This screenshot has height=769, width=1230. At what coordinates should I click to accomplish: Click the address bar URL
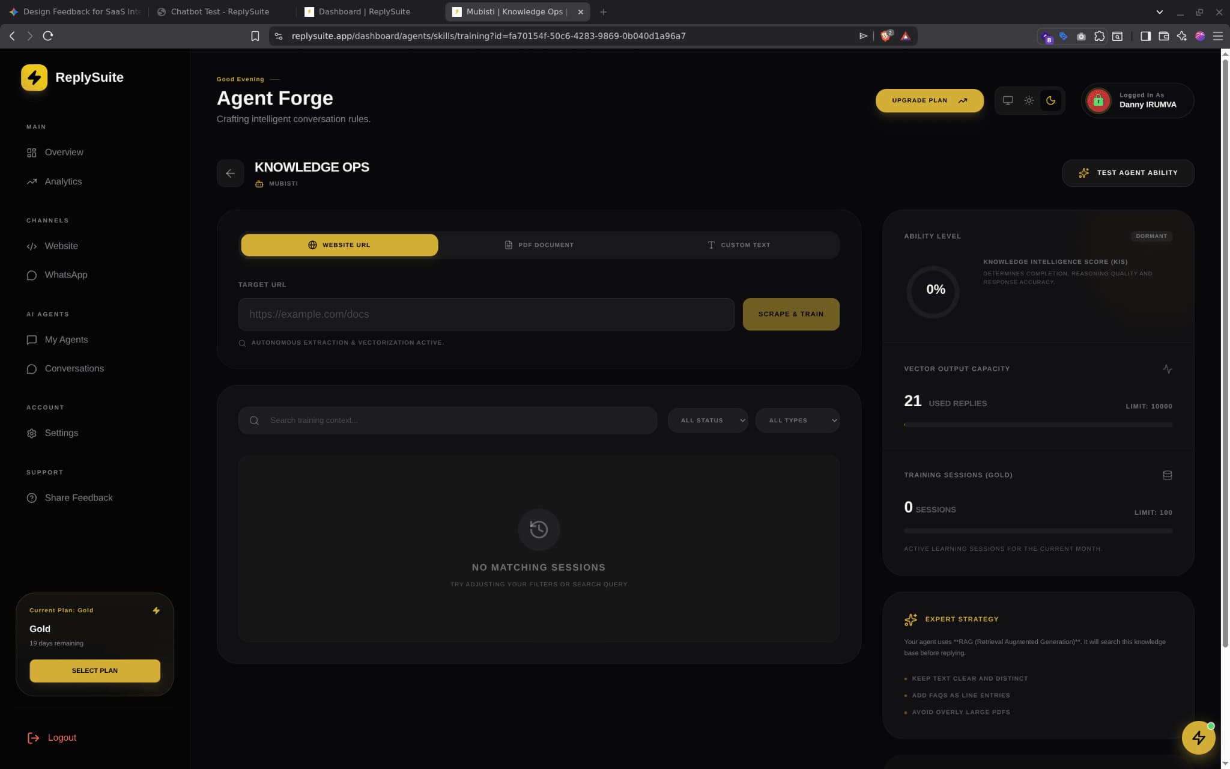click(488, 36)
